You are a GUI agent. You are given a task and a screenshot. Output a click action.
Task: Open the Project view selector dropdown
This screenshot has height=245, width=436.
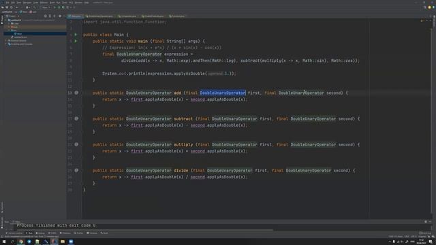13,16
